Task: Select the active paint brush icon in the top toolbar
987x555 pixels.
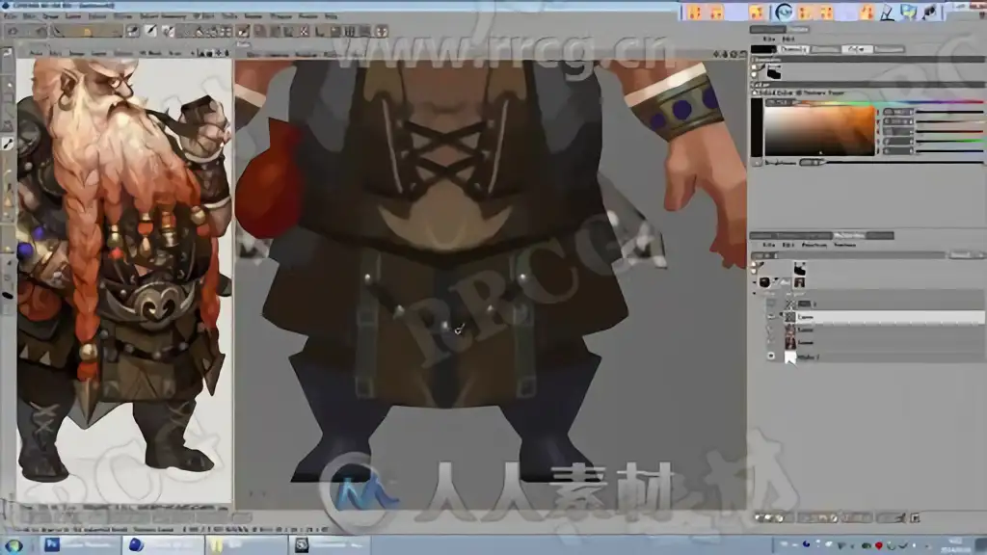Action: coord(151,31)
